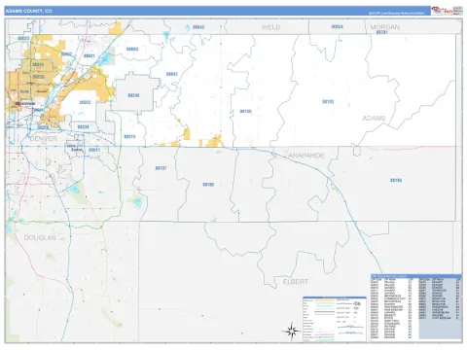Click ZIP code label 80102
467x350 pixels.
coord(208,185)
